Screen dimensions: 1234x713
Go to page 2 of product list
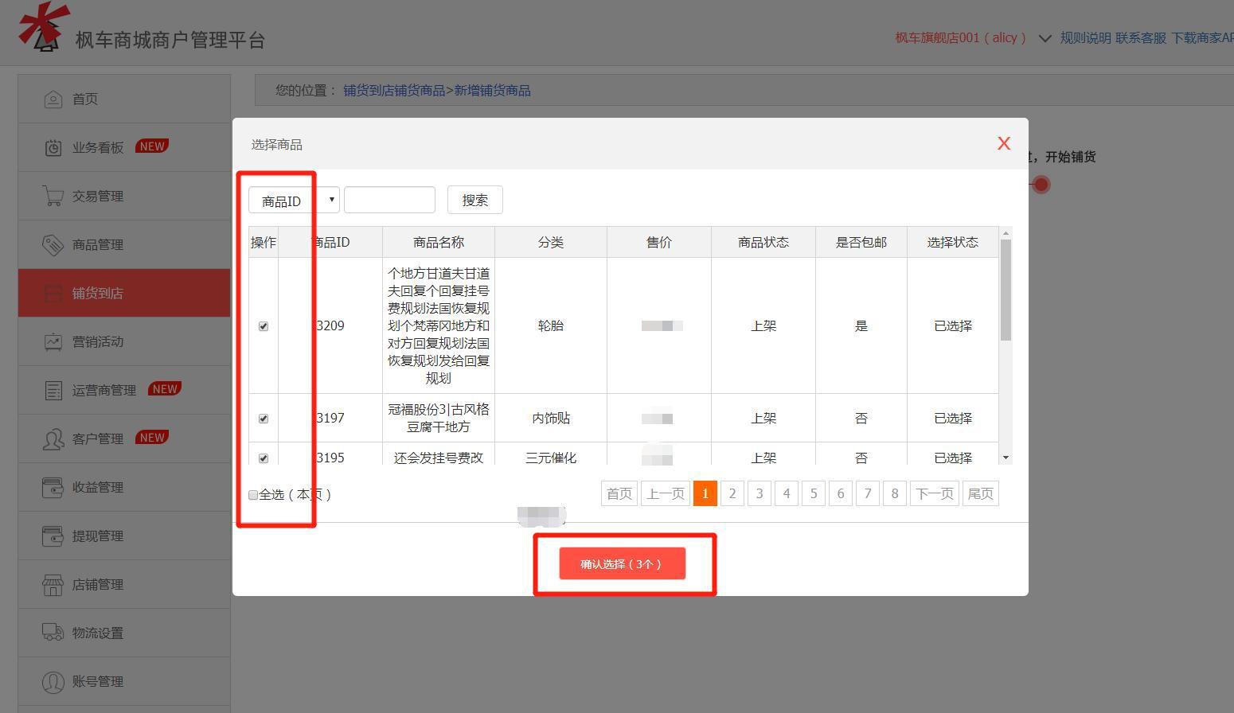click(x=732, y=493)
